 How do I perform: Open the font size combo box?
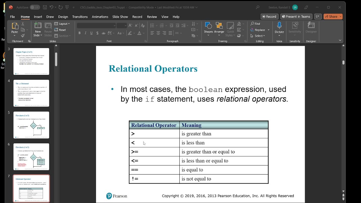click(x=122, y=26)
